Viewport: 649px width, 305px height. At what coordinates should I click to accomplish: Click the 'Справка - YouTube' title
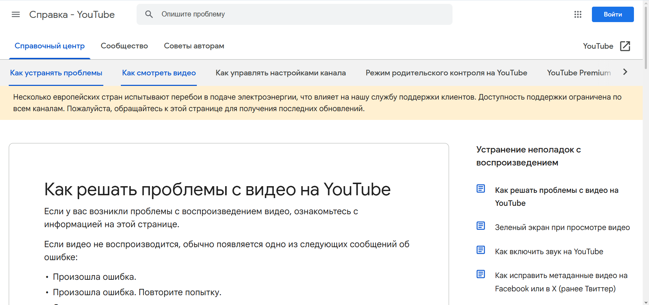[72, 14]
